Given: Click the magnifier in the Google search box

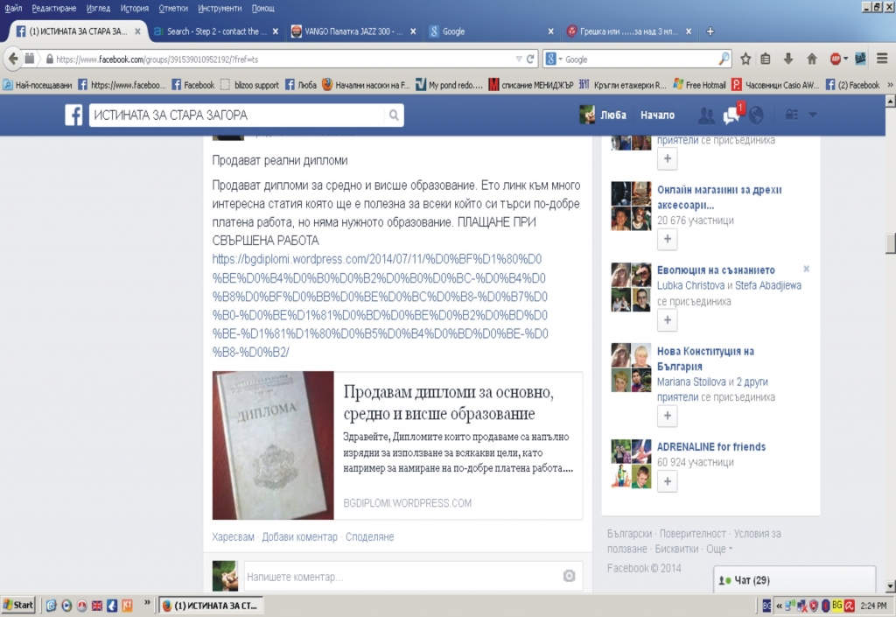Looking at the screenshot, I should point(724,59).
